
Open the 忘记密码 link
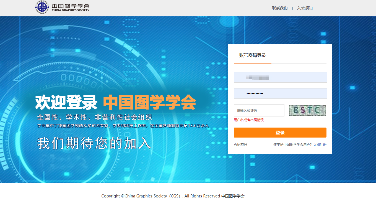tap(240, 145)
